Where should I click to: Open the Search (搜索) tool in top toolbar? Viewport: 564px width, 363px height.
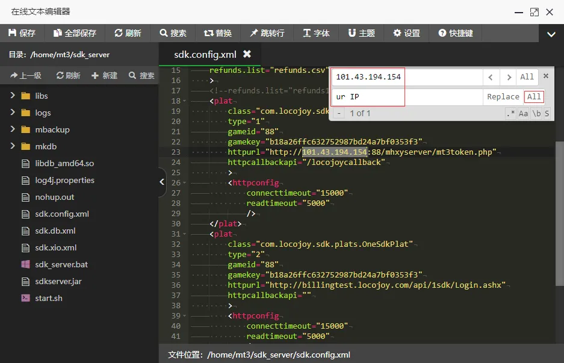tap(164, 33)
